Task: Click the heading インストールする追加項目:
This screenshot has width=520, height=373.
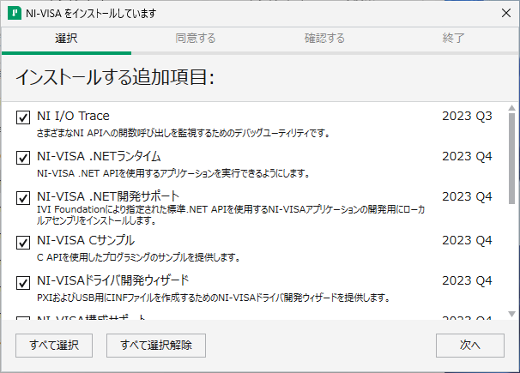Action: pyautogui.click(x=115, y=77)
